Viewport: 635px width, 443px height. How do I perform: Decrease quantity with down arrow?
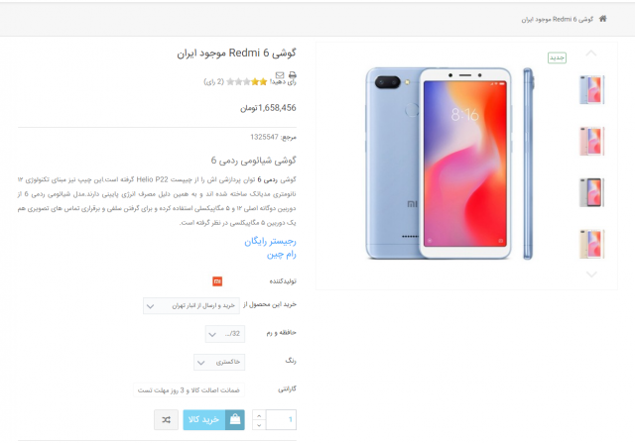pyautogui.click(x=259, y=425)
